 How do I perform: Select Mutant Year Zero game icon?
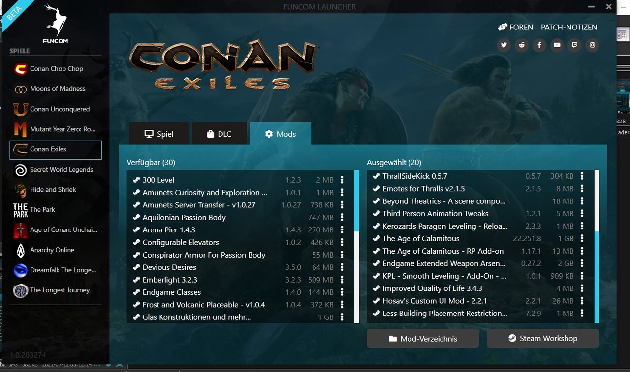pos(21,129)
